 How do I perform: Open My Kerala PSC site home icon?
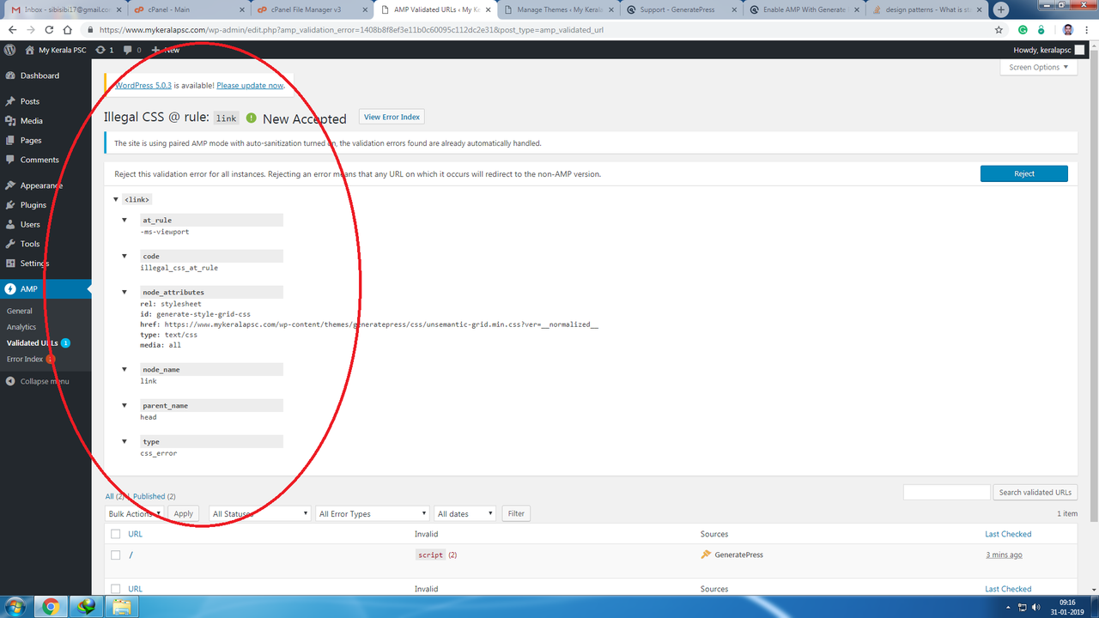(30, 50)
